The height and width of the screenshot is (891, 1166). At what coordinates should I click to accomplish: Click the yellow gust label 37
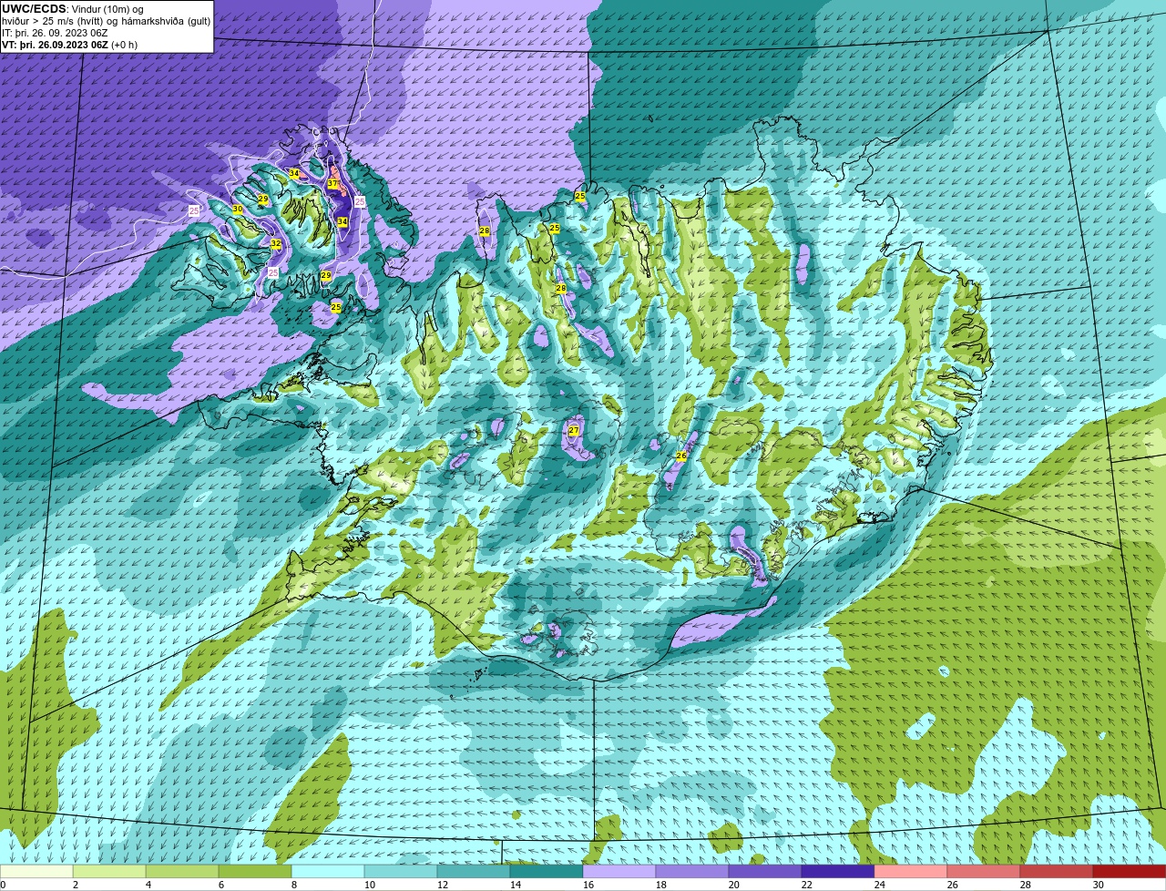[x=332, y=184]
